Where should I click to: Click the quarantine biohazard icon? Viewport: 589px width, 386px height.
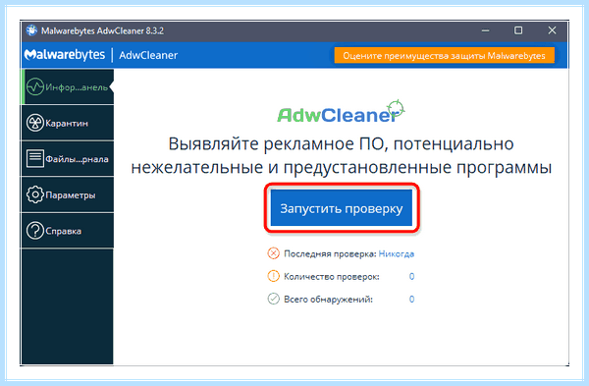[35, 123]
